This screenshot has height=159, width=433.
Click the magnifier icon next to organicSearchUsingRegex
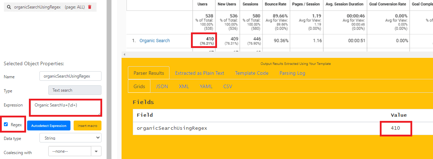click(x=9, y=7)
